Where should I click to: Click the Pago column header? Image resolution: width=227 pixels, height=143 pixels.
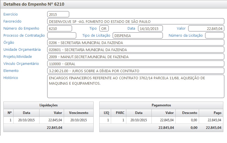click(211, 113)
